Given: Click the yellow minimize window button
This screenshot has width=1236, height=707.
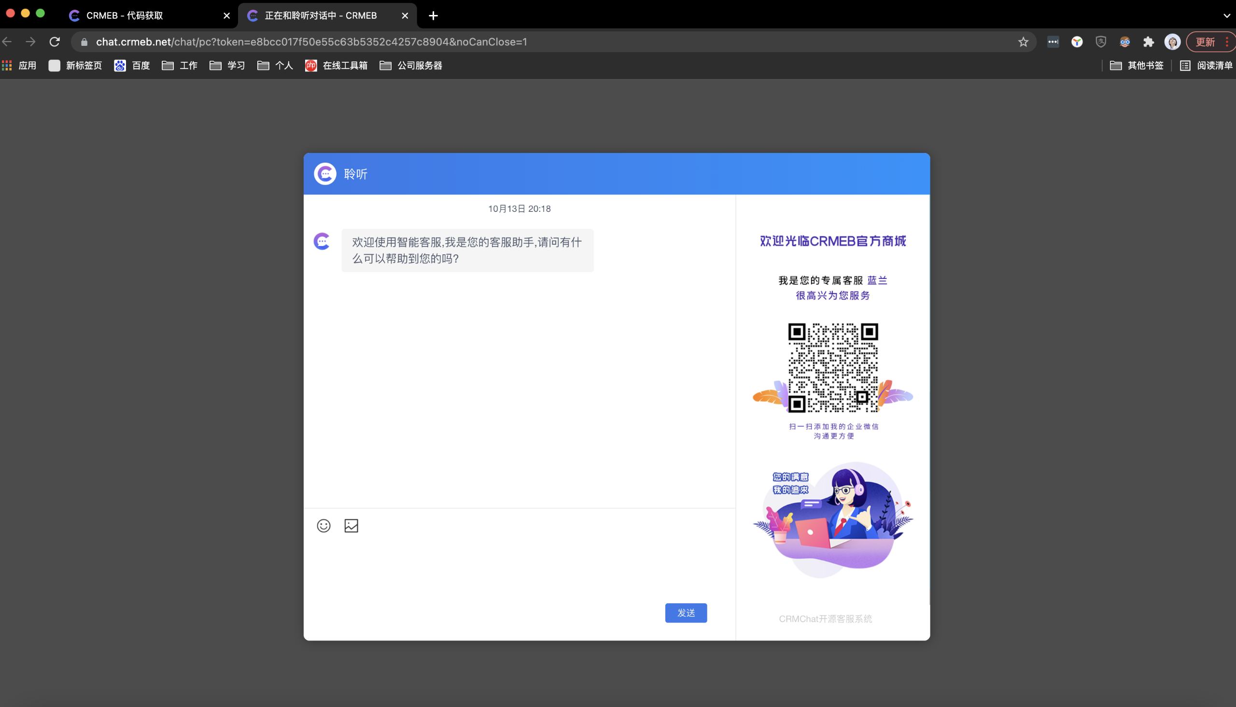Looking at the screenshot, I should click(x=25, y=13).
